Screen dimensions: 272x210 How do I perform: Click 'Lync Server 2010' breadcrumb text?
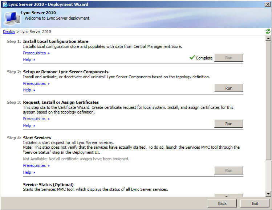[x=36, y=32]
